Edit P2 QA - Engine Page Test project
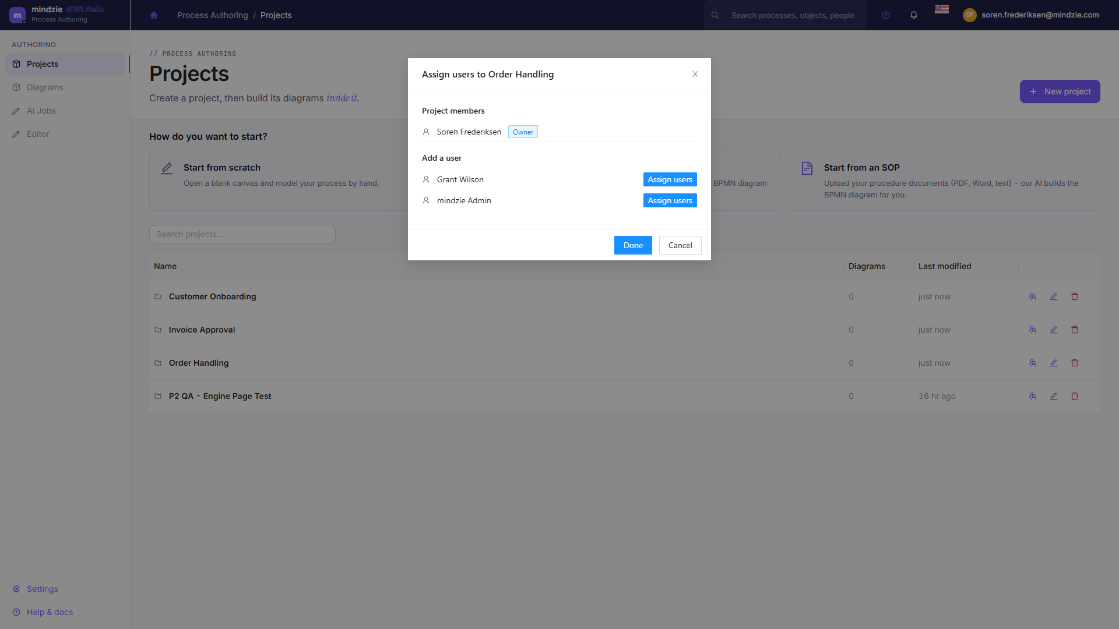The height and width of the screenshot is (629, 1119). pyautogui.click(x=1054, y=397)
